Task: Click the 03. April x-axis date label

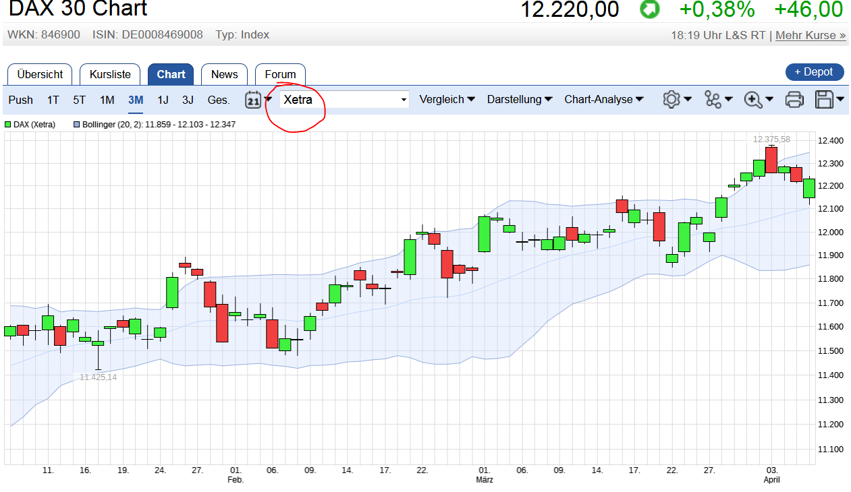Action: tap(771, 475)
